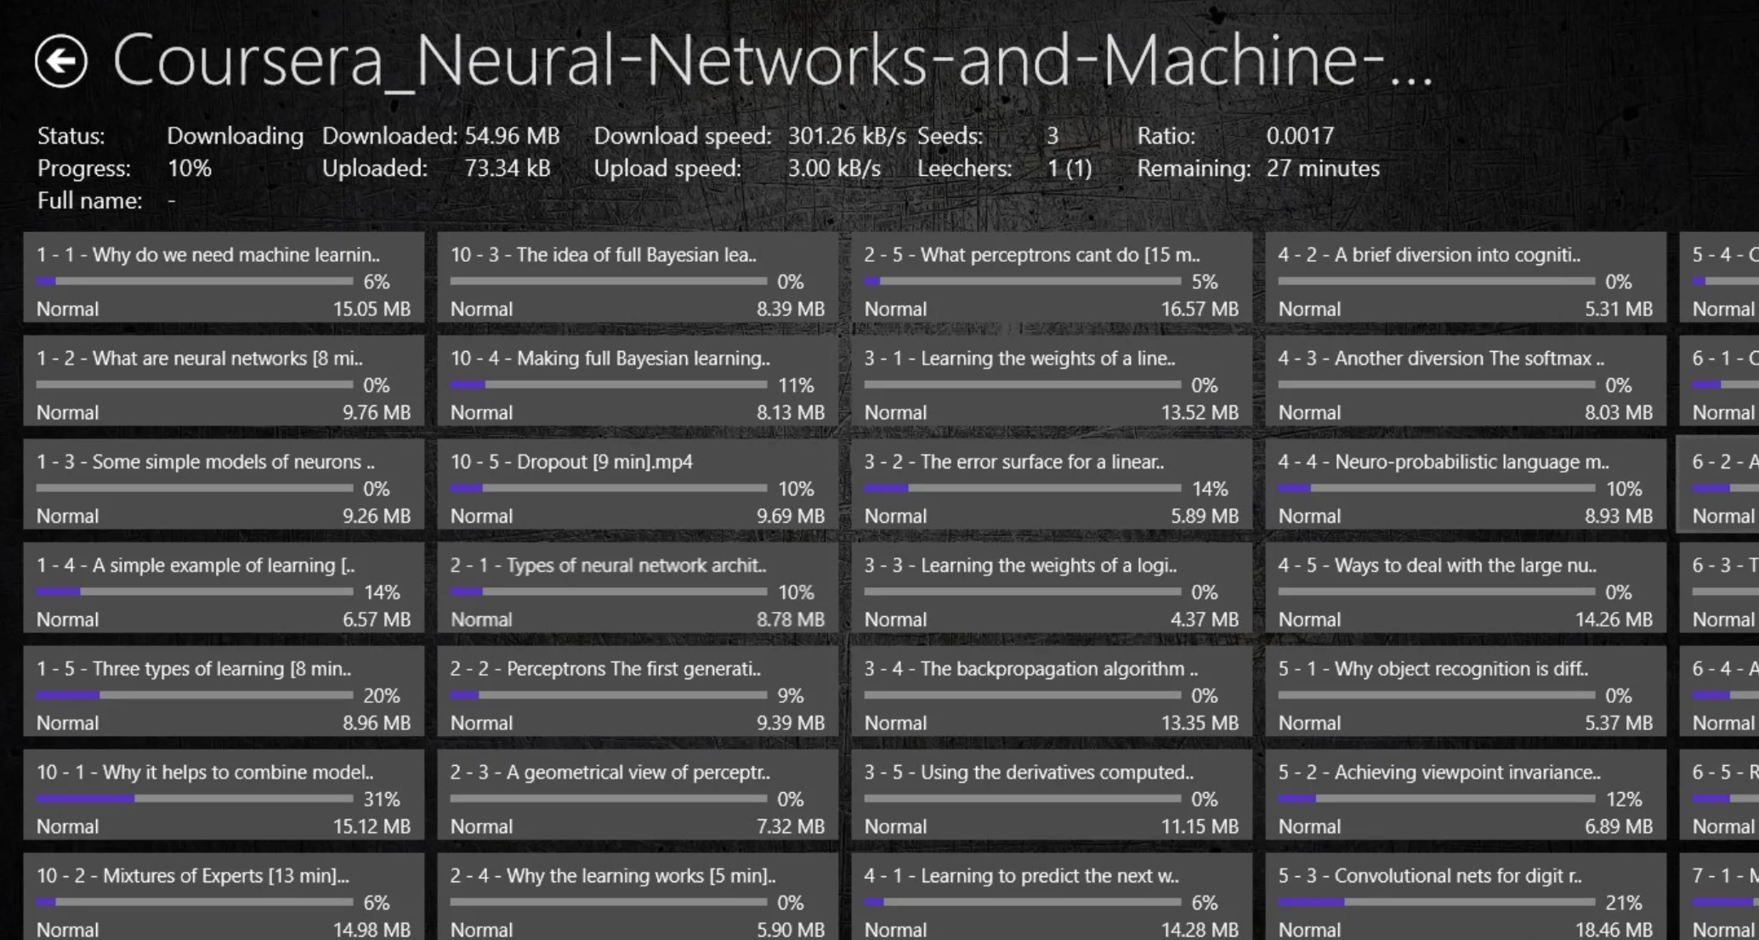
Task: Click the 'Leechers:' label
Action: click(965, 168)
